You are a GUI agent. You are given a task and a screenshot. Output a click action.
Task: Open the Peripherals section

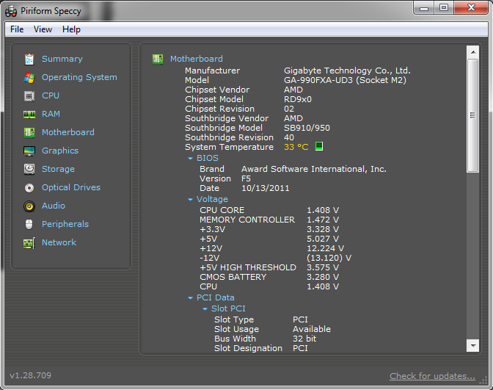(65, 224)
